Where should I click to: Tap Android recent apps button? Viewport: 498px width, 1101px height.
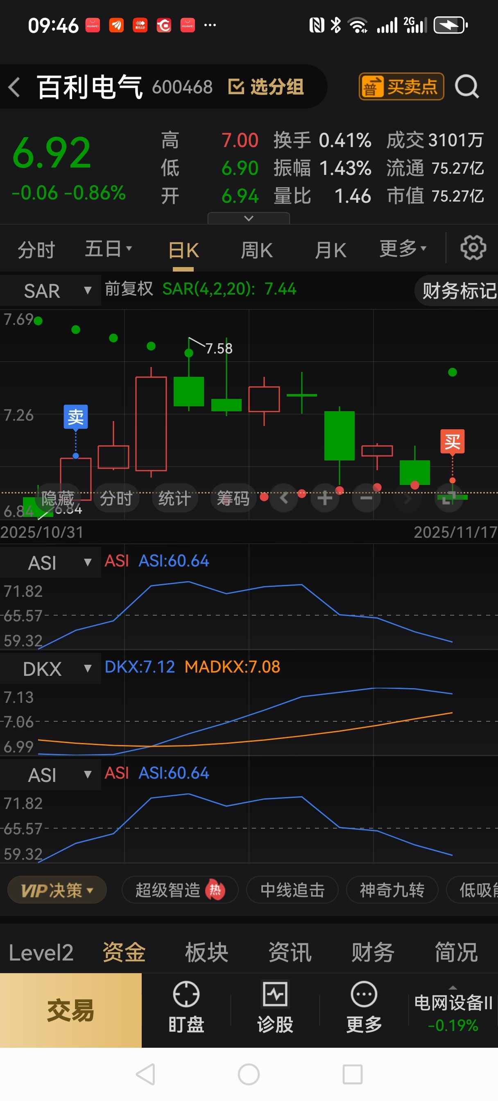353,1074
